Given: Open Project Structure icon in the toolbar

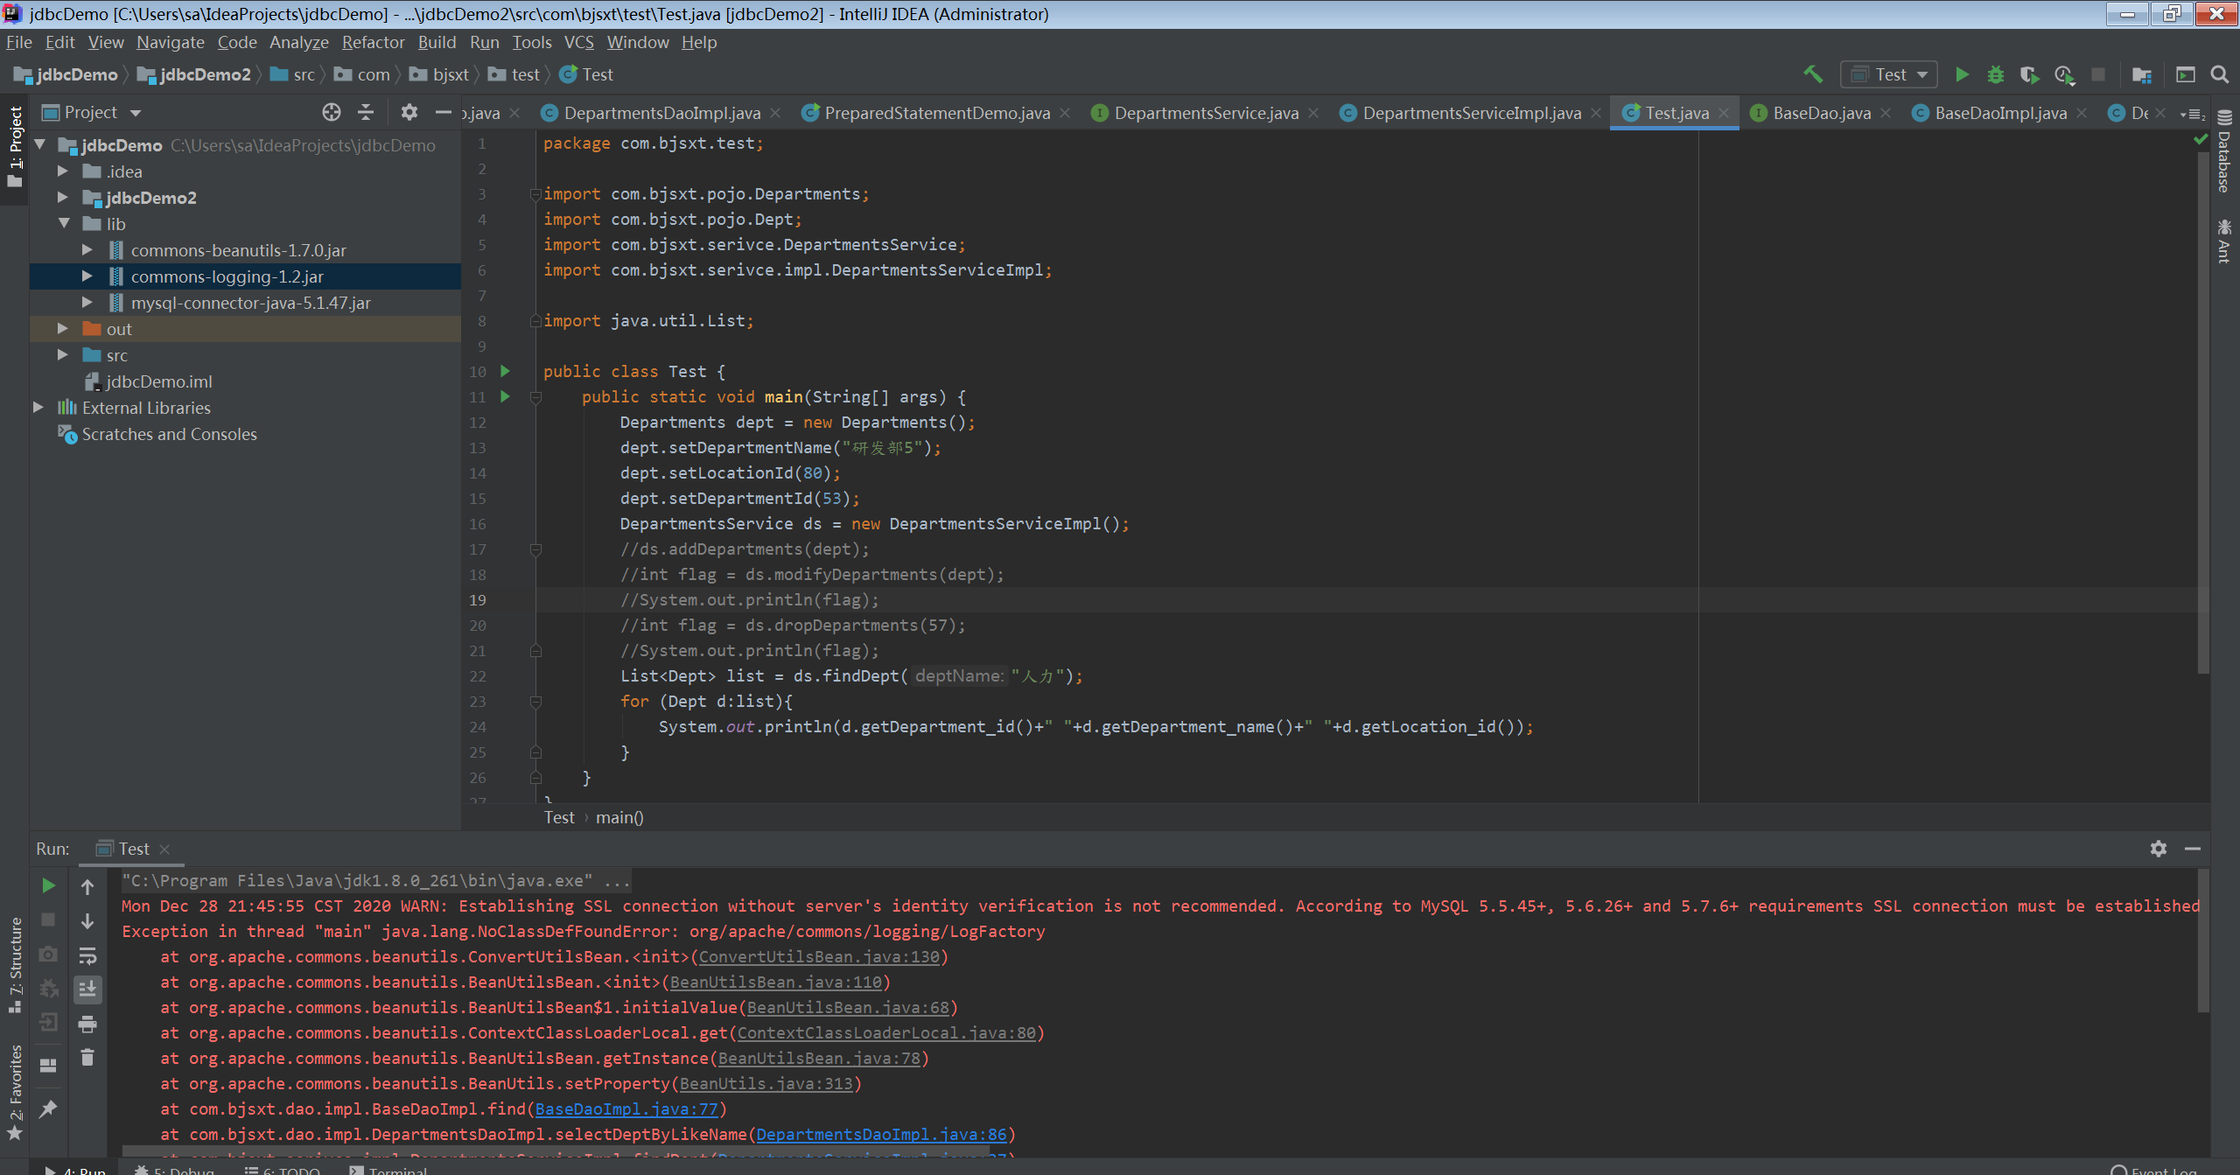Looking at the screenshot, I should 2141,74.
